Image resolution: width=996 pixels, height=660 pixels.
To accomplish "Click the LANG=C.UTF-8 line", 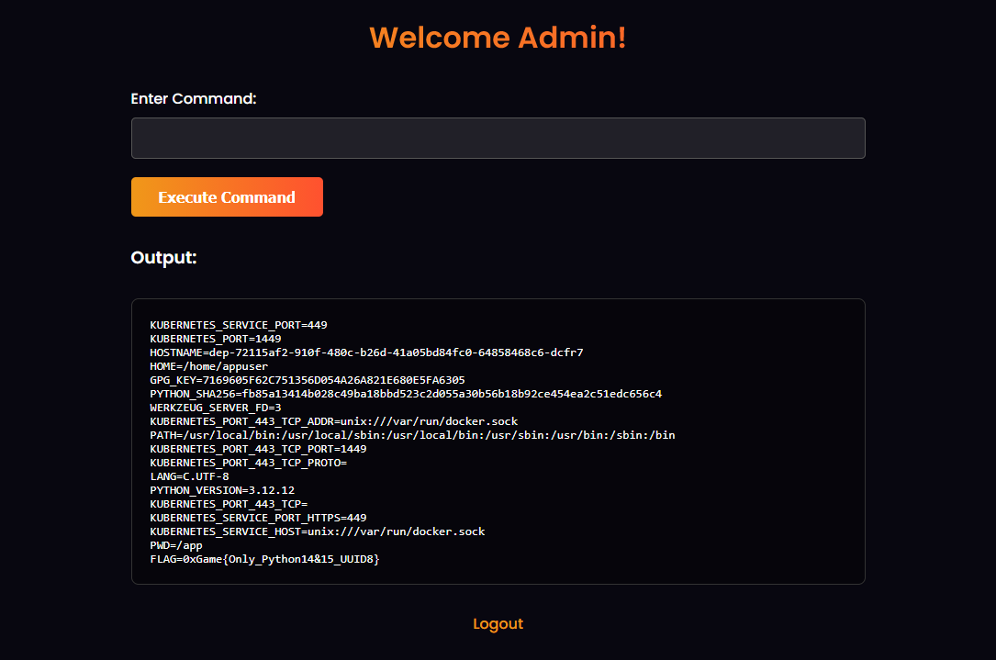I will coord(190,476).
